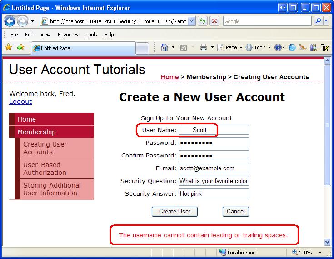Expand the address bar URL dropdown

(192, 21)
